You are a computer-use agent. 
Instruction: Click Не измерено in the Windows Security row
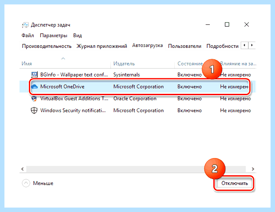pos(236,111)
